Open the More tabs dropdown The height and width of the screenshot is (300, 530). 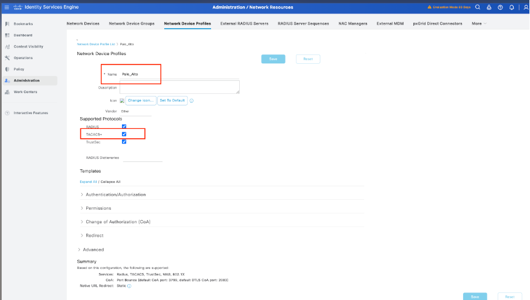[x=479, y=23]
